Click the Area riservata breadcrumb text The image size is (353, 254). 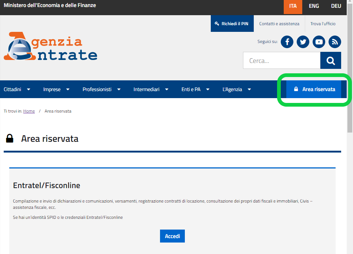coord(58,111)
